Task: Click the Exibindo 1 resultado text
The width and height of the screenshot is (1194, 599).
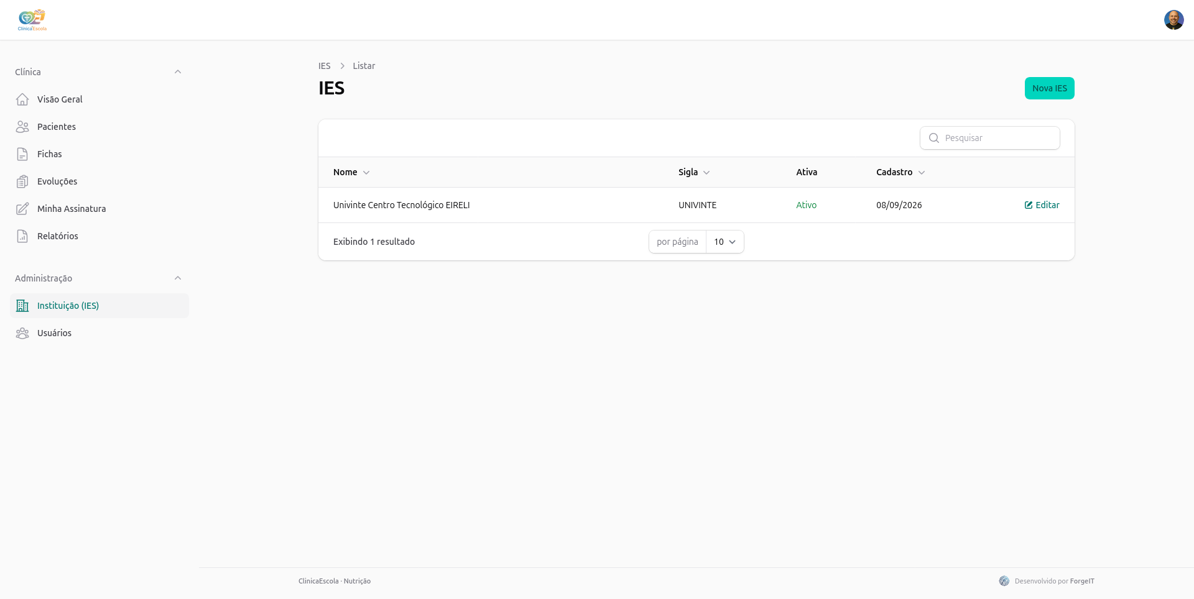Action: [x=374, y=242]
